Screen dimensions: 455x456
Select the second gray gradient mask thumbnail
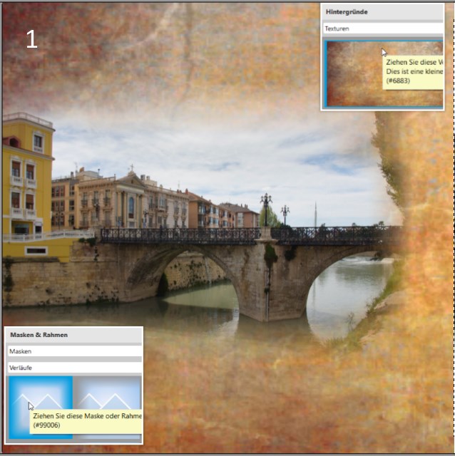click(108, 407)
